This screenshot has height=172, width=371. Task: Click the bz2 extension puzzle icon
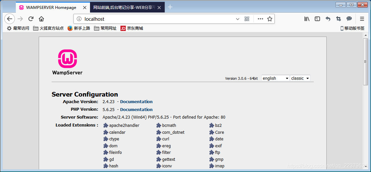coord(211,125)
